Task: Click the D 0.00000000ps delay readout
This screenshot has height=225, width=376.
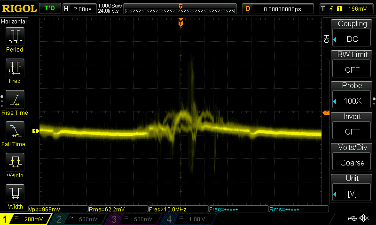Action: click(278, 9)
